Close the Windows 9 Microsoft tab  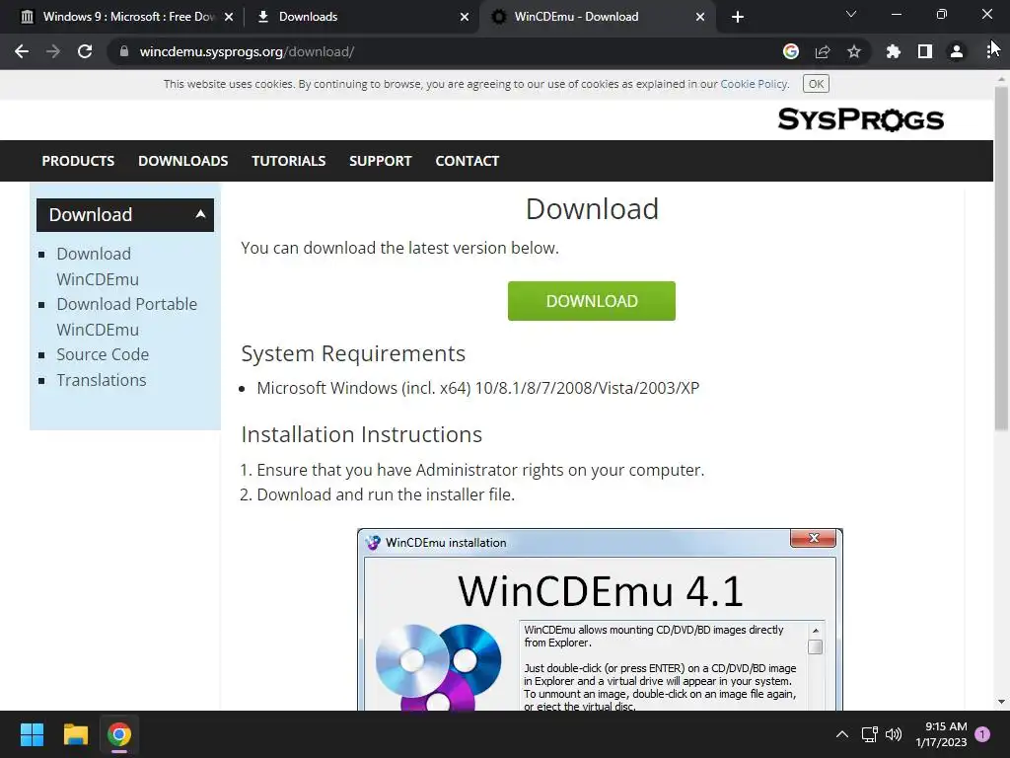click(229, 17)
